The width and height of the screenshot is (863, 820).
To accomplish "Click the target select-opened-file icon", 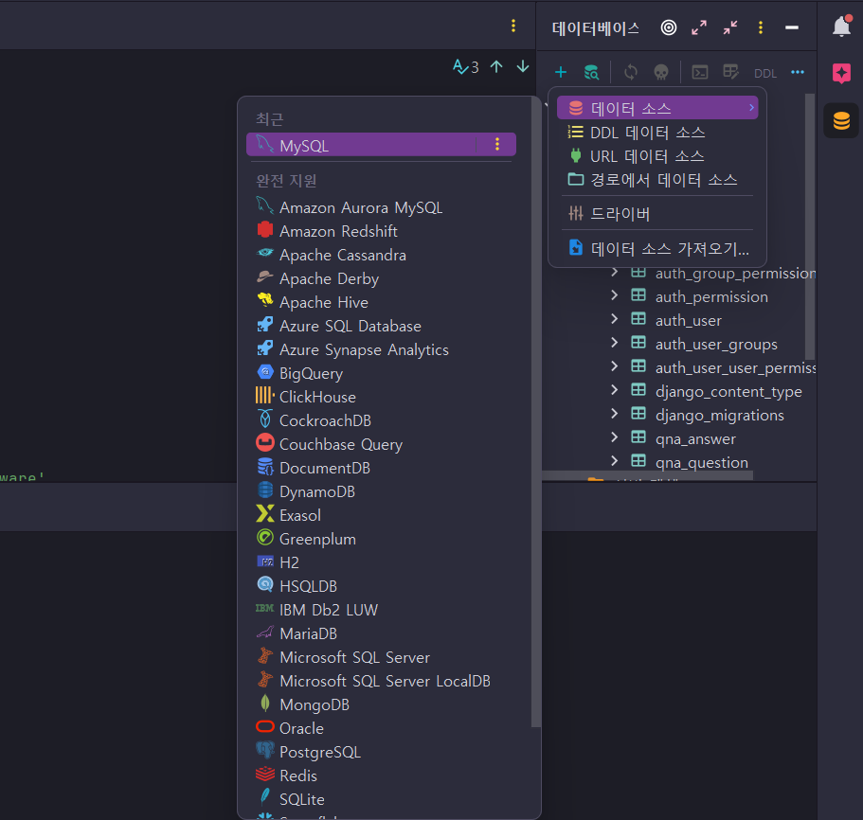I will pyautogui.click(x=669, y=27).
